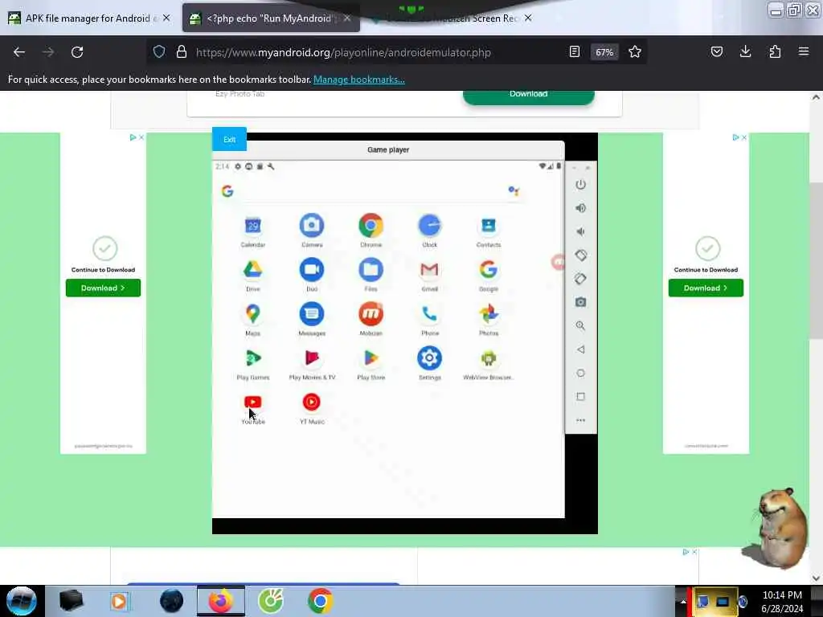Open the Firefox hamburger menu

tap(804, 52)
